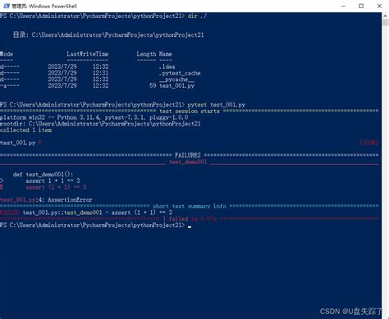Viewport: 389px width, 319px height.
Task: Click the rootdir path line
Action: pyautogui.click(x=100, y=124)
